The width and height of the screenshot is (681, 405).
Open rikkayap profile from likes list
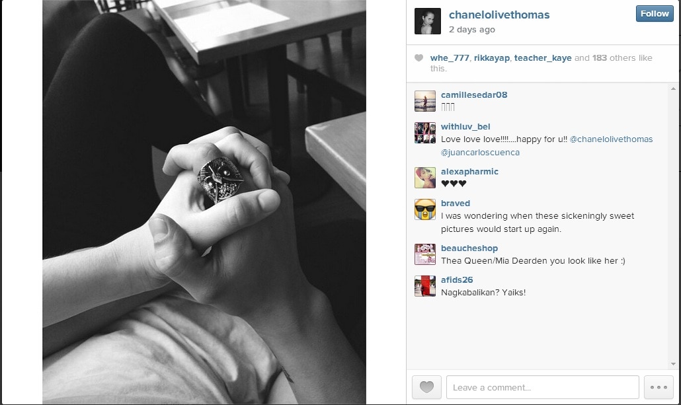(x=492, y=57)
